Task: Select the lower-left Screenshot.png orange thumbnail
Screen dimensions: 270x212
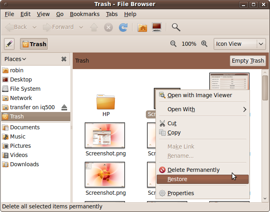Action: pos(105,175)
